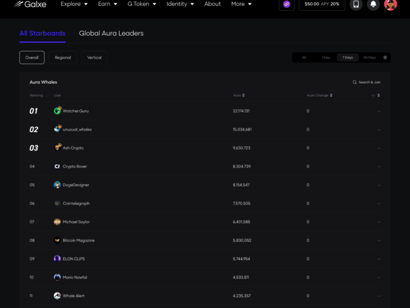Image resolution: width=410 pixels, height=308 pixels.
Task: Click Ash Crypto's avatar icon
Action: [x=57, y=147]
